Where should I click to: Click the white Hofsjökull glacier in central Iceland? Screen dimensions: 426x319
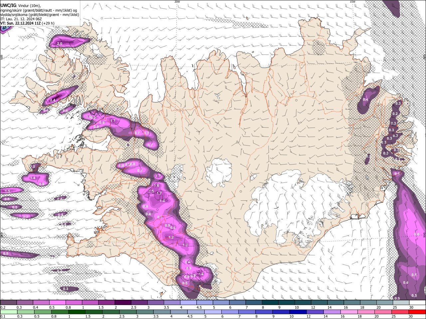click(x=219, y=173)
